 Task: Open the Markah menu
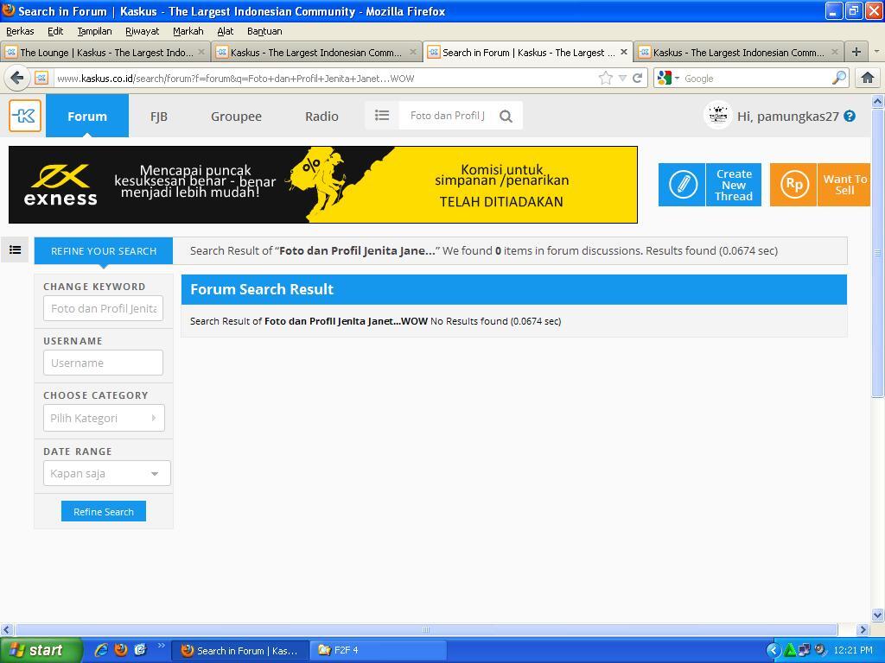click(x=188, y=31)
